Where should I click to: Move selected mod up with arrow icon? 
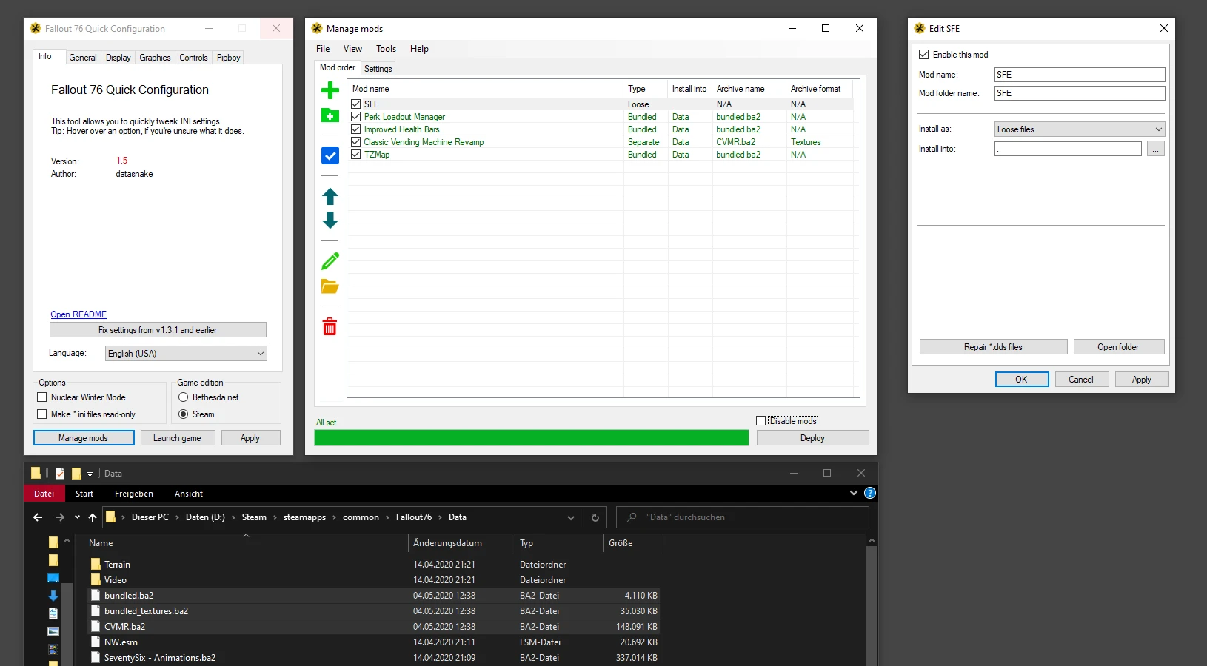click(x=330, y=197)
